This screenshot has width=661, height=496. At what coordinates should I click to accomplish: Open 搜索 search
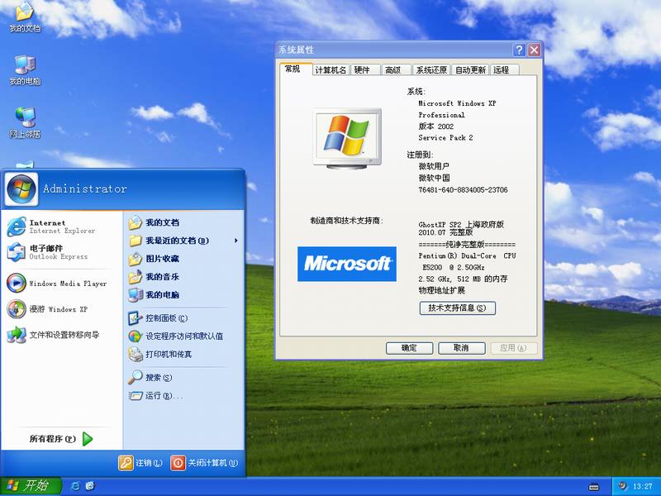pos(150,378)
